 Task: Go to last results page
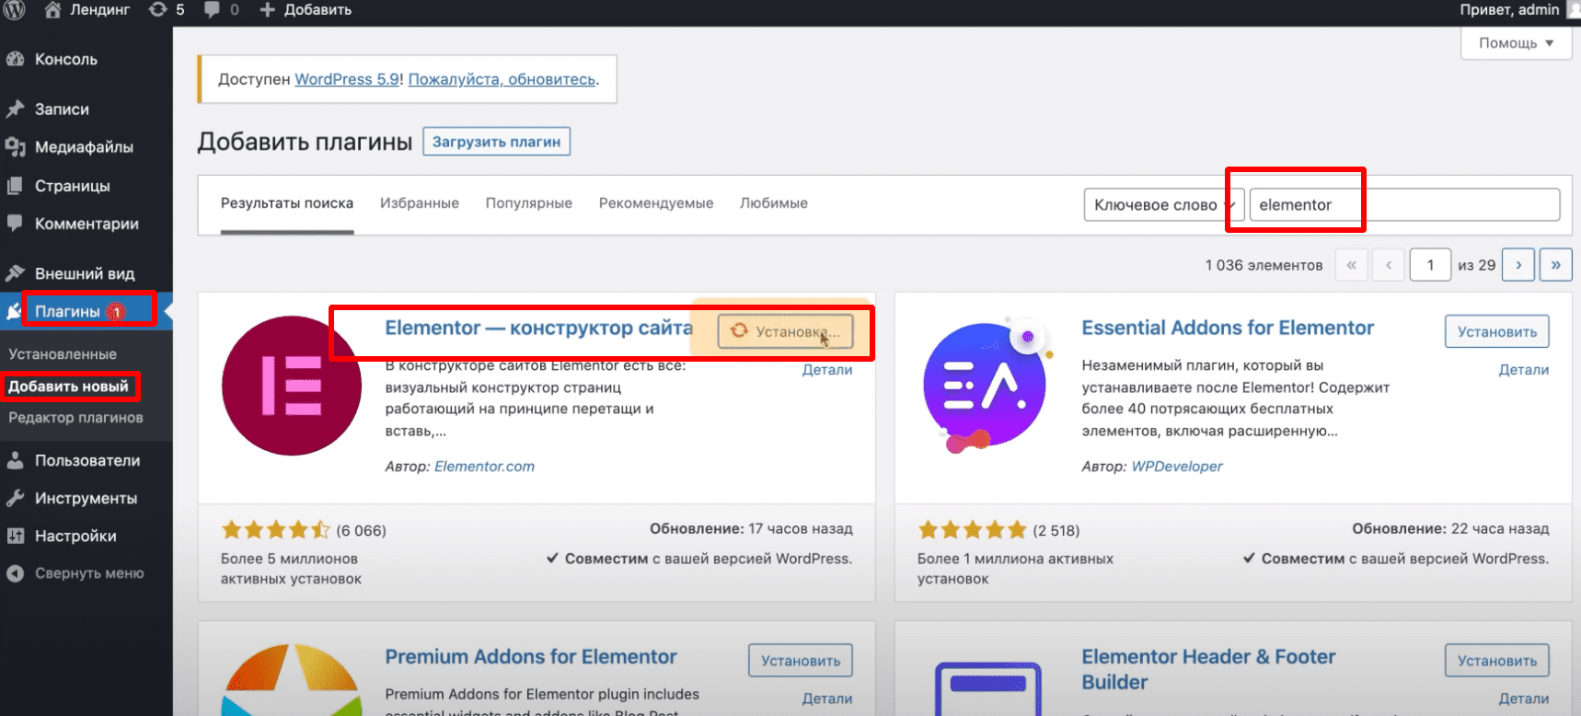[1555, 265]
